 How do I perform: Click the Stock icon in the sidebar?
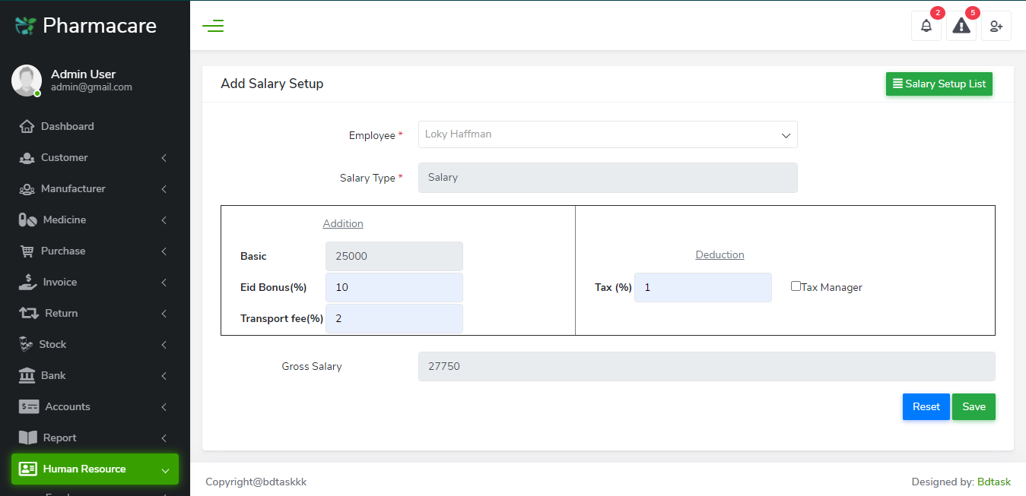(x=26, y=344)
